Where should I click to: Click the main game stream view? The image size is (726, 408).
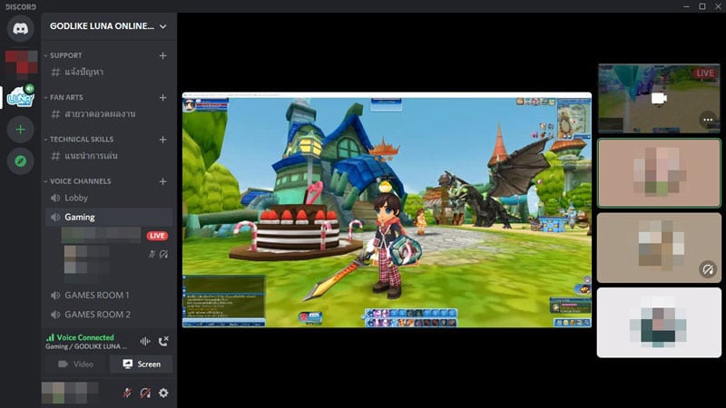tap(387, 210)
